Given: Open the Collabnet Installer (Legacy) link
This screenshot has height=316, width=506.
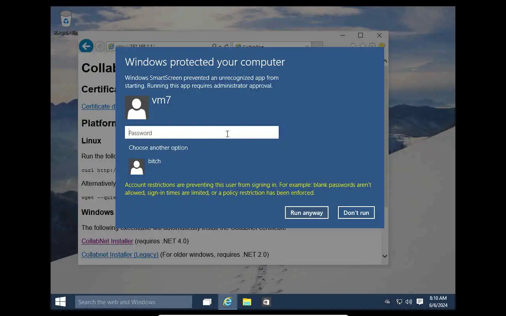Looking at the screenshot, I should (120, 254).
